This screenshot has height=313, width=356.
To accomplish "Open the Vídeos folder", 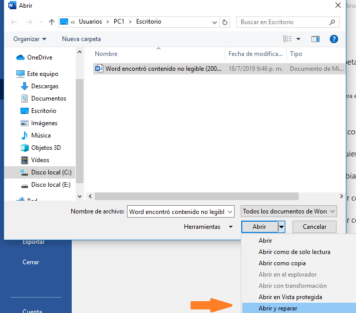I will tap(40, 160).
